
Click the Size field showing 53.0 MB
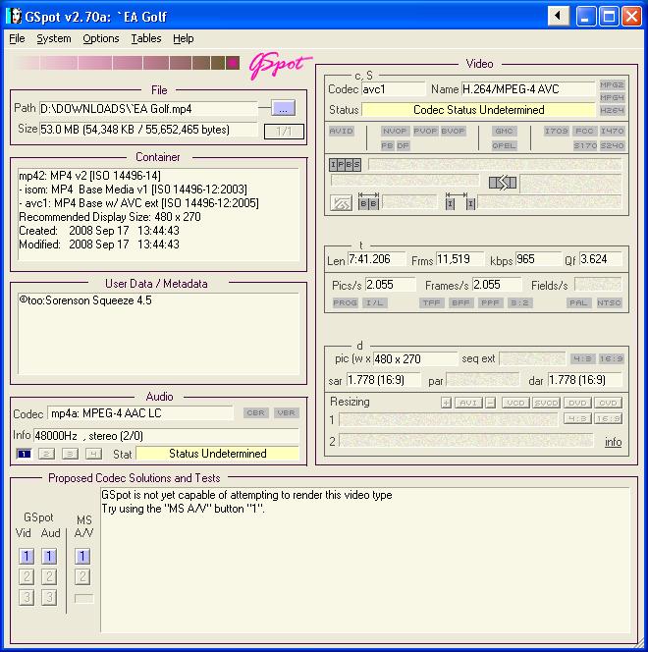click(148, 130)
